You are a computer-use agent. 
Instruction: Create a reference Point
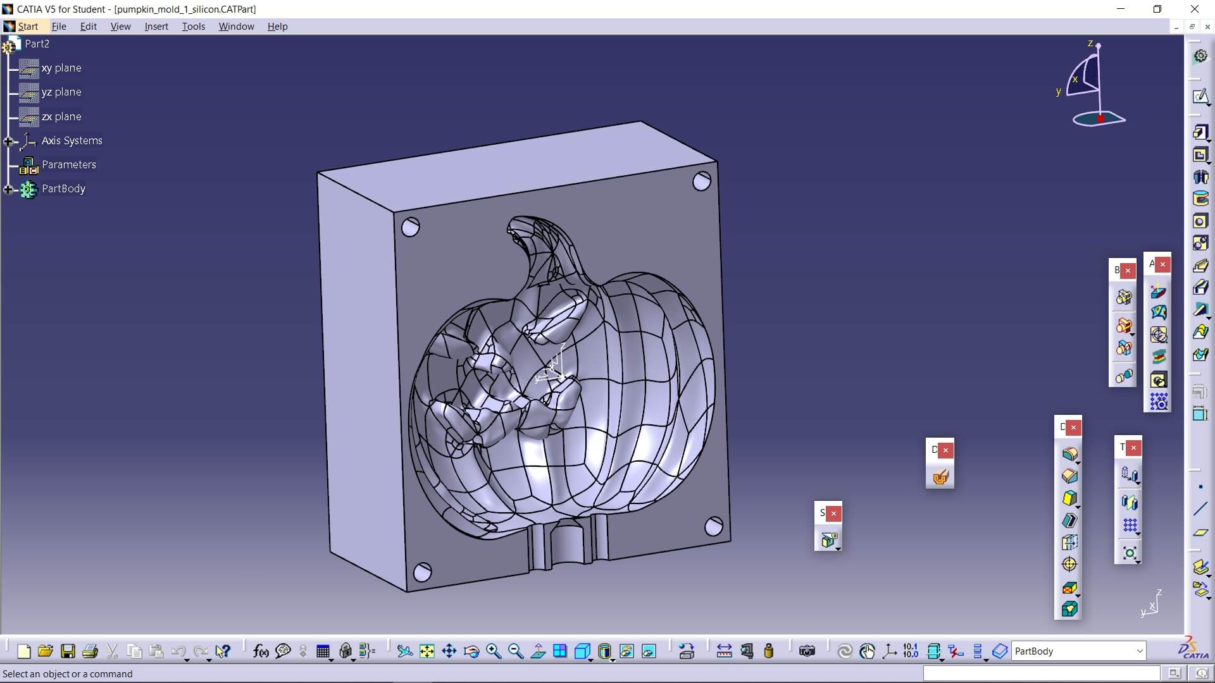(1200, 487)
